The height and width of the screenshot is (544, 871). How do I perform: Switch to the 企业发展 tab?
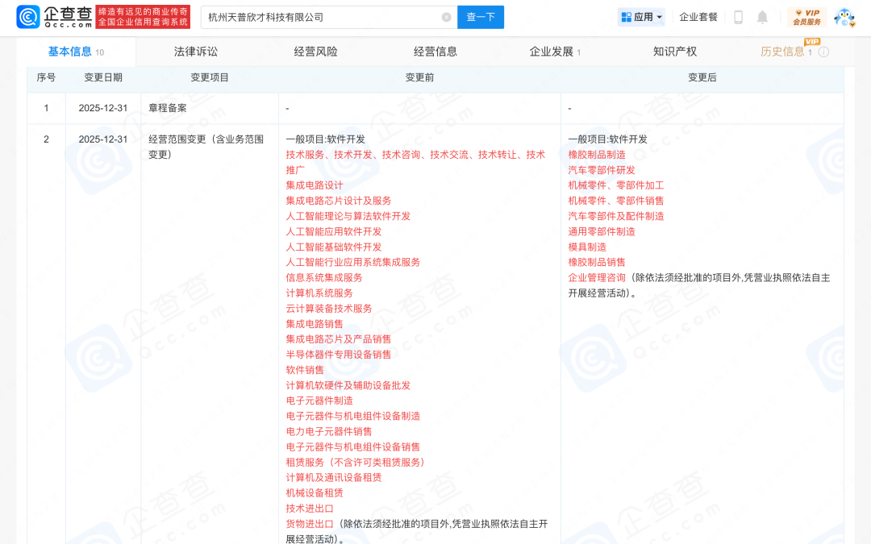coord(554,52)
